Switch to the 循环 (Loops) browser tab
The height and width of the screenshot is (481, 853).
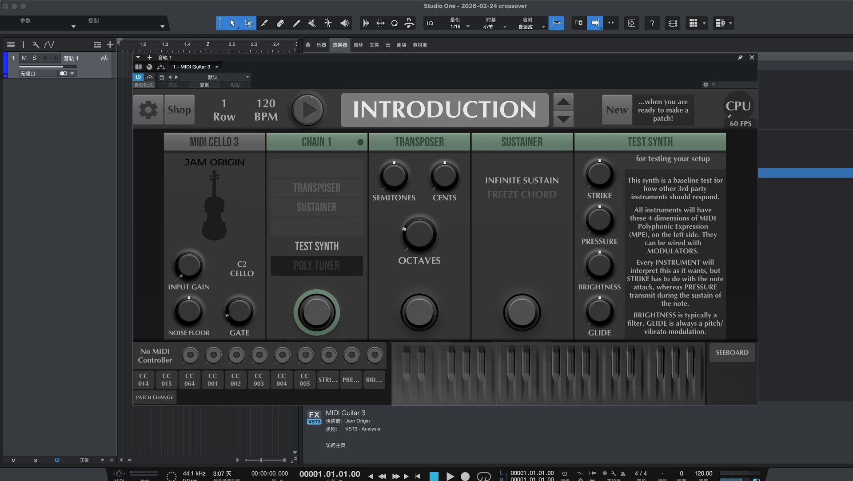point(358,45)
